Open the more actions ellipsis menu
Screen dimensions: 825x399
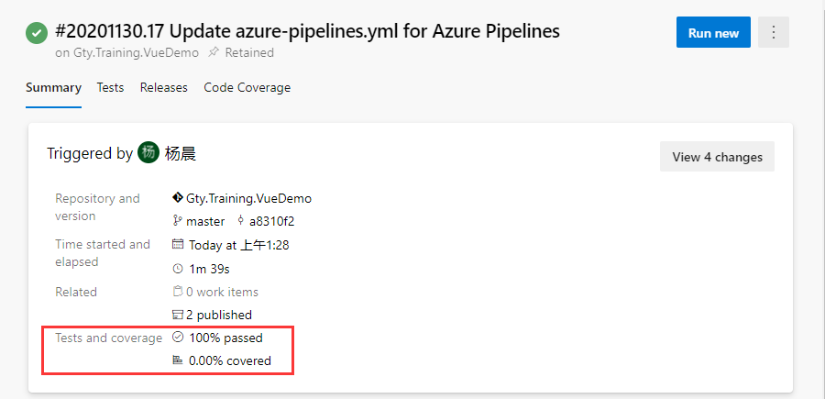click(774, 33)
